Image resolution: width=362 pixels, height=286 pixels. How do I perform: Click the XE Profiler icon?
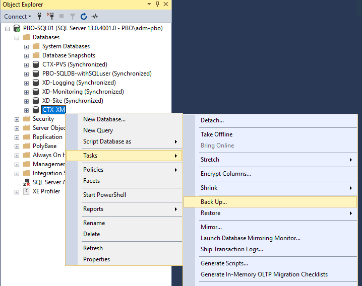(26, 191)
